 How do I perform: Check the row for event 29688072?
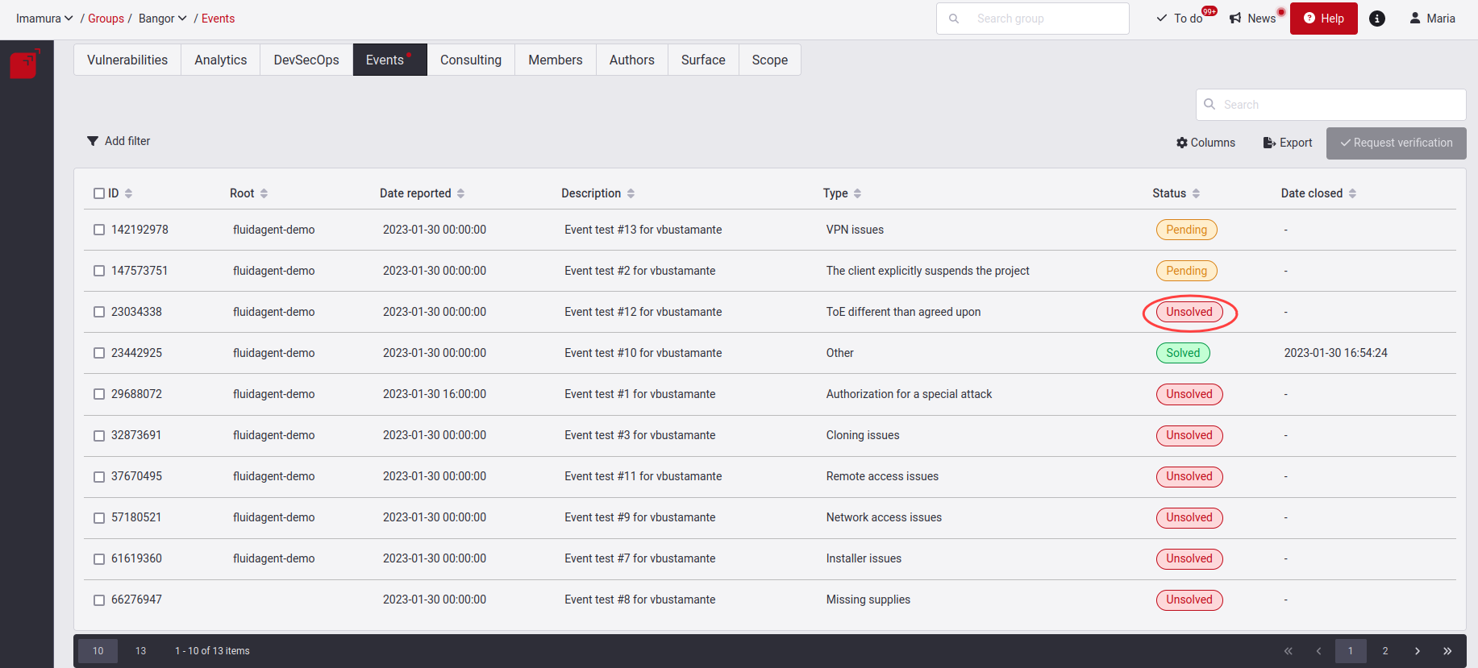[99, 394]
